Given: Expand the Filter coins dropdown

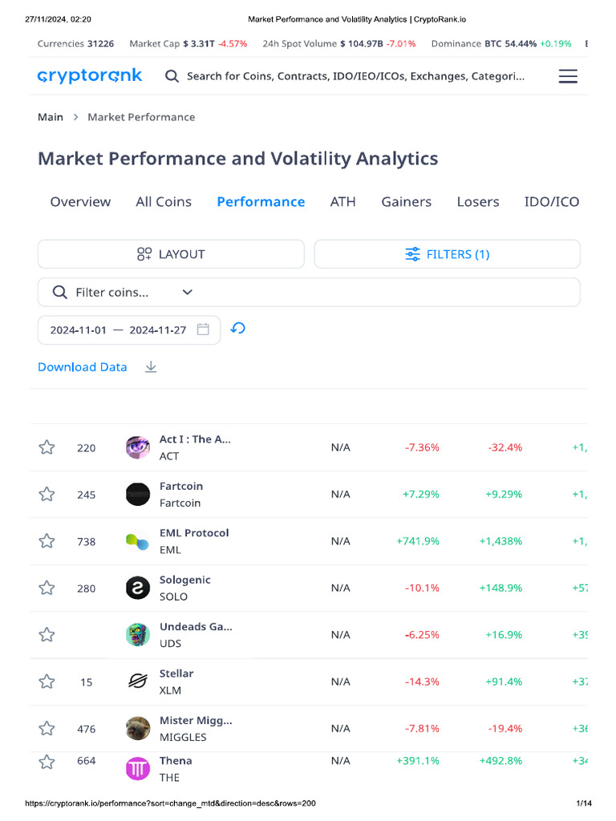Looking at the screenshot, I should pos(187,293).
